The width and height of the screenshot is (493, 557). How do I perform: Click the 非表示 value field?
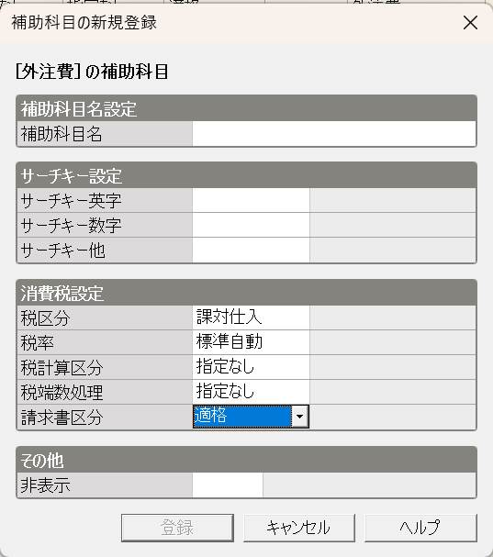coord(228,485)
